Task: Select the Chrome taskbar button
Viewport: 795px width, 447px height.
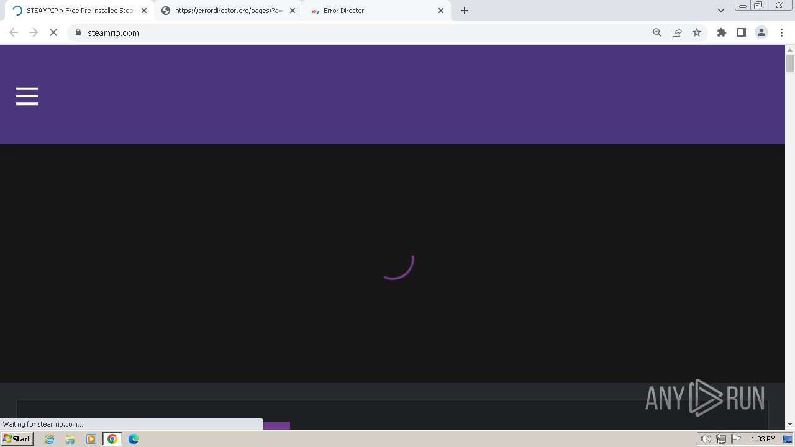Action: [112, 439]
